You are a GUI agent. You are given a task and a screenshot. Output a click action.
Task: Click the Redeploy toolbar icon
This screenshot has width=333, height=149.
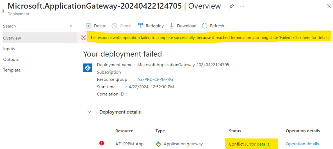(140, 26)
